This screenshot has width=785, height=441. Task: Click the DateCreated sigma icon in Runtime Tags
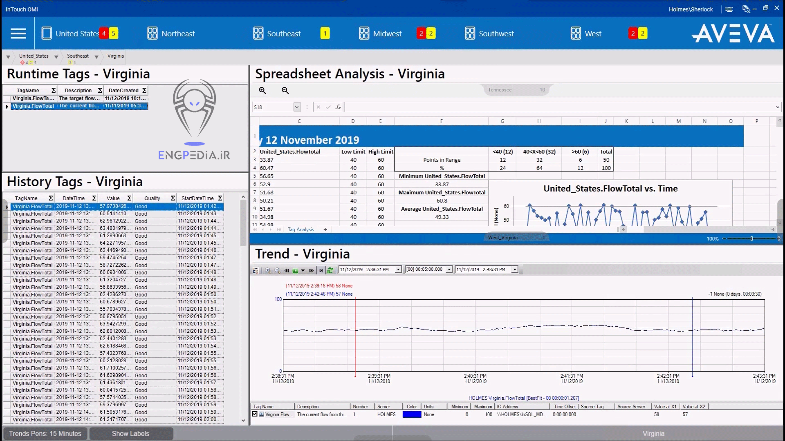pyautogui.click(x=144, y=90)
